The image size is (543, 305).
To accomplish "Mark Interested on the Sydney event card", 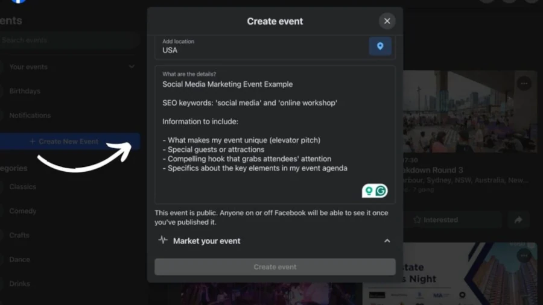I will point(452,220).
